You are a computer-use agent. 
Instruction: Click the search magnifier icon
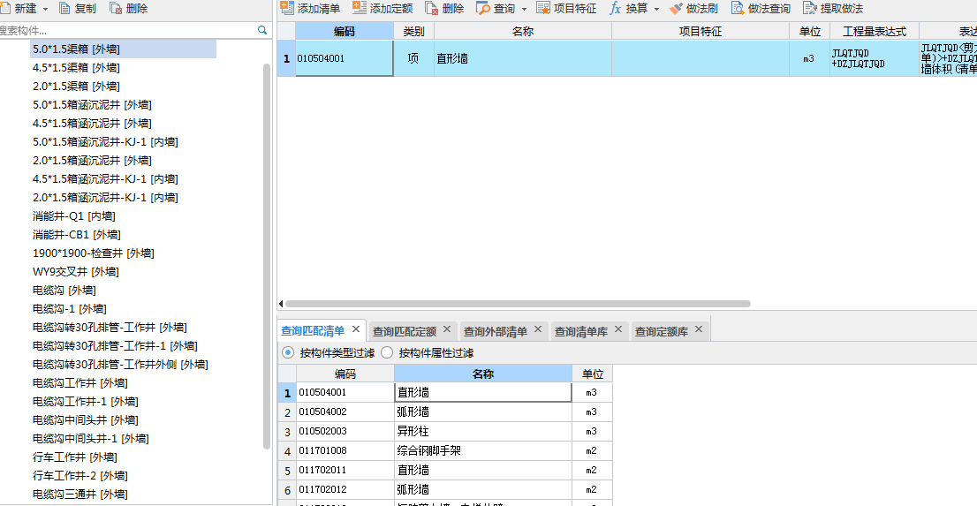click(x=261, y=30)
